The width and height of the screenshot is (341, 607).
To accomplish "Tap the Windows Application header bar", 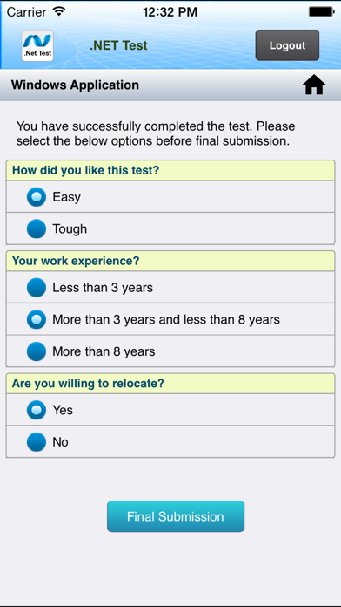I will [x=170, y=85].
